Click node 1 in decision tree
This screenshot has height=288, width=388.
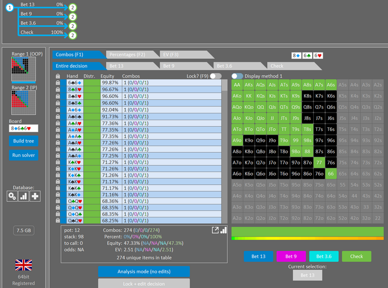tap(9, 8)
